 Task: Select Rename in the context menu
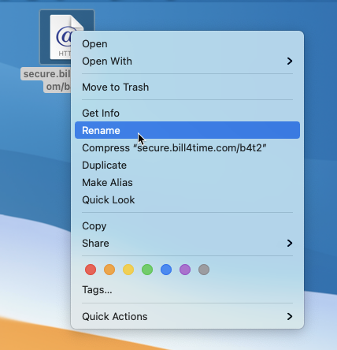coord(187,130)
